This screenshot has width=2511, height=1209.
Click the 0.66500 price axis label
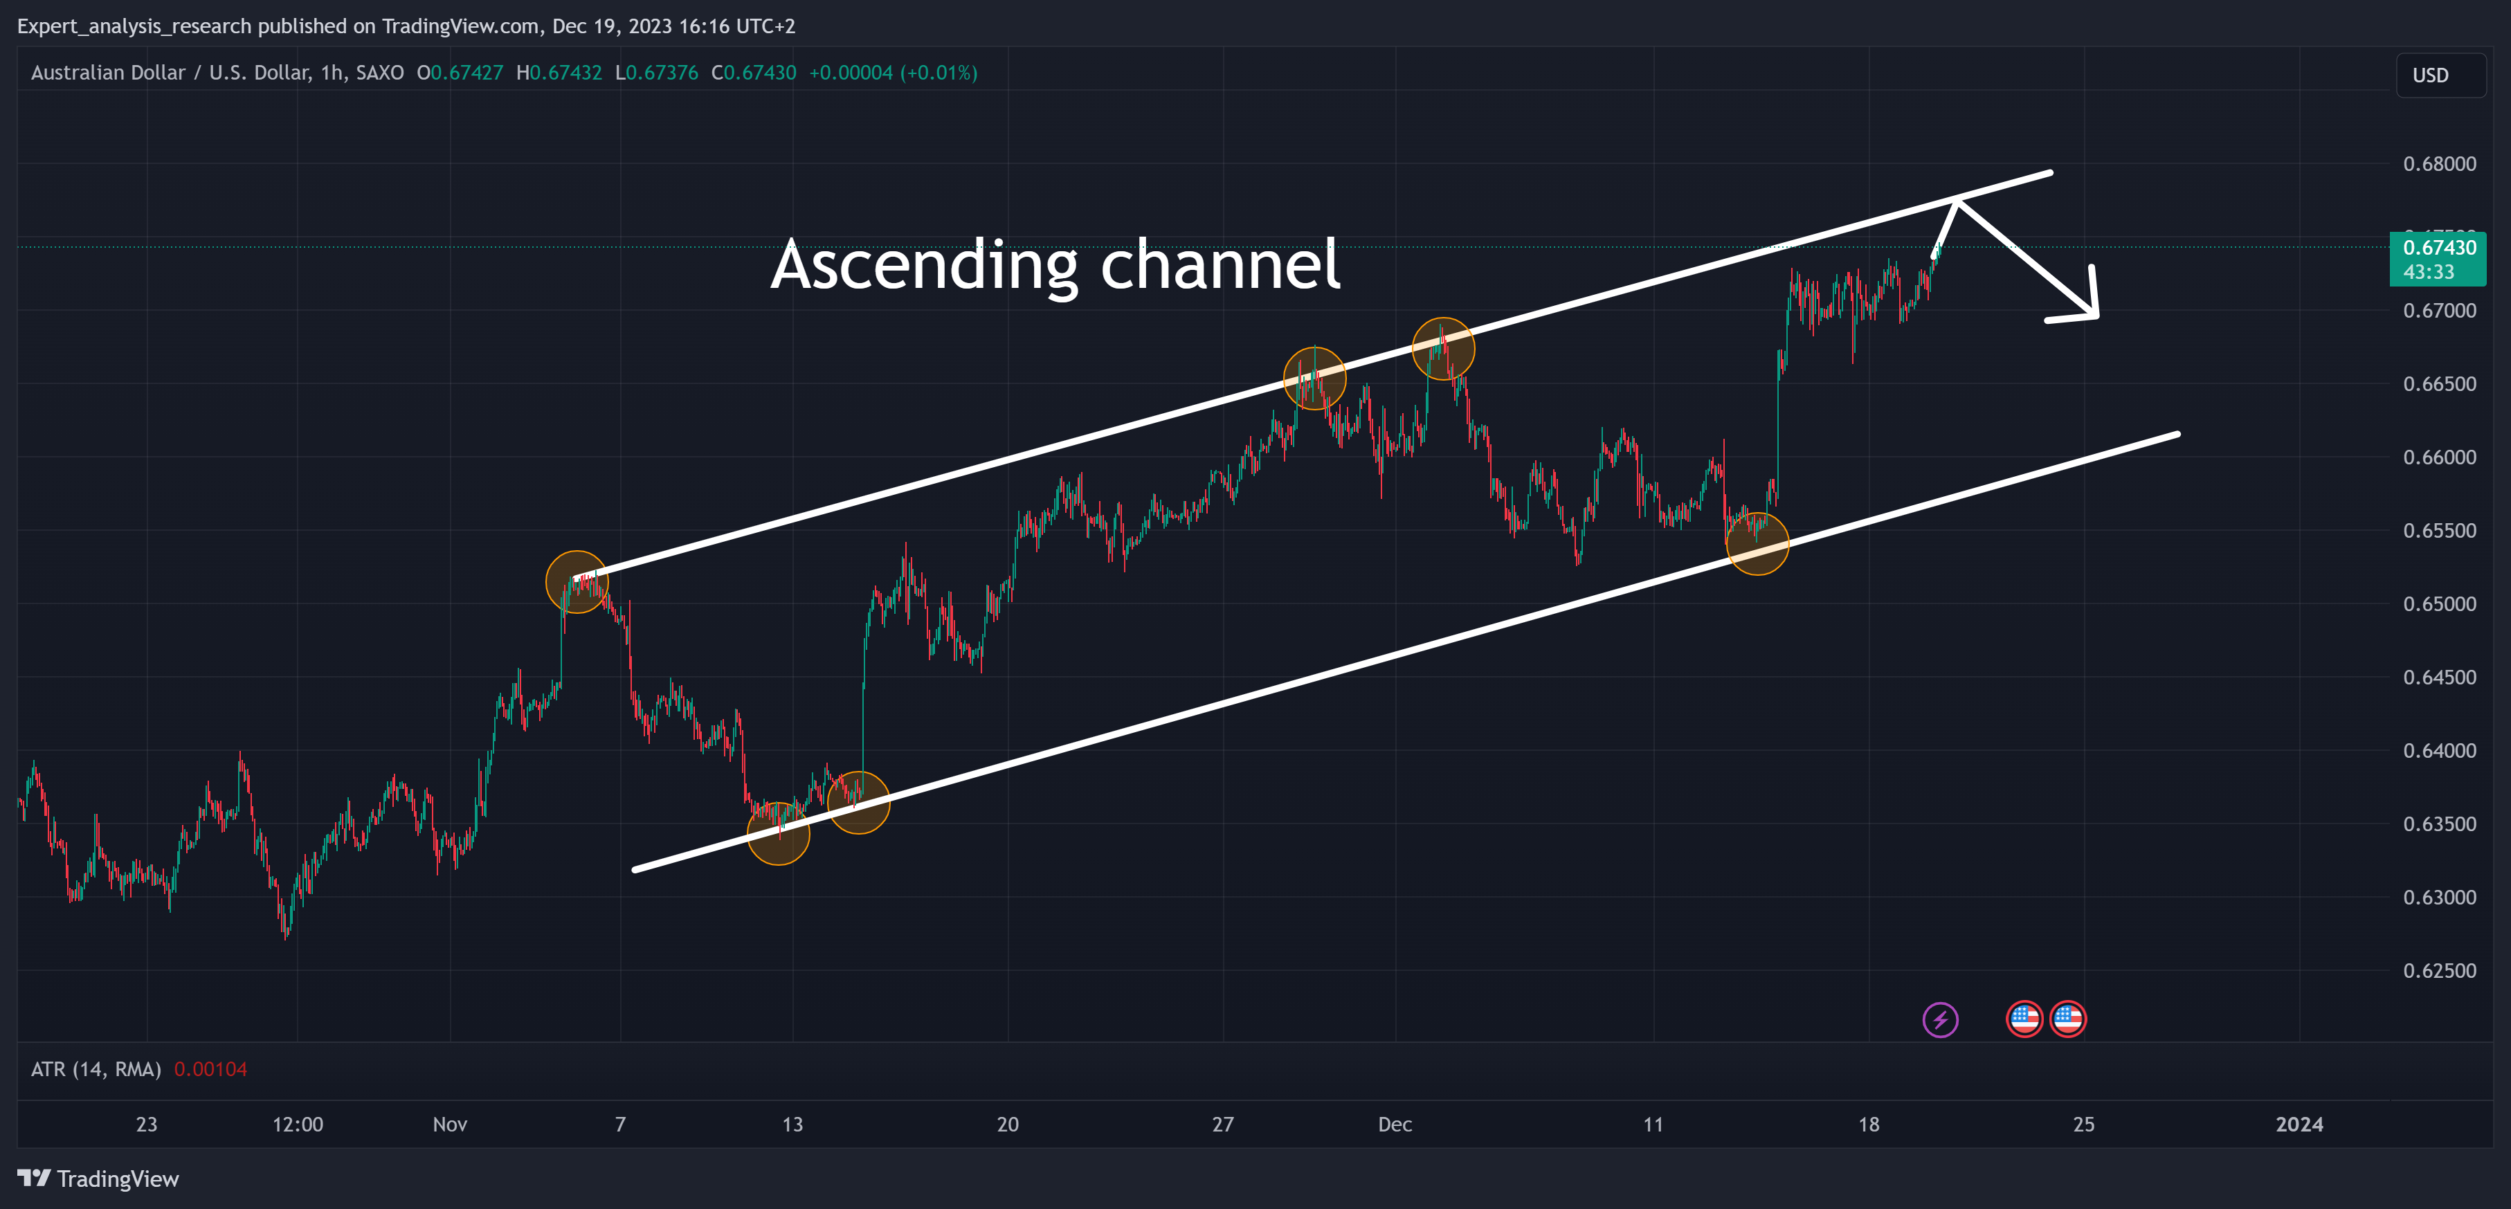tap(2439, 383)
